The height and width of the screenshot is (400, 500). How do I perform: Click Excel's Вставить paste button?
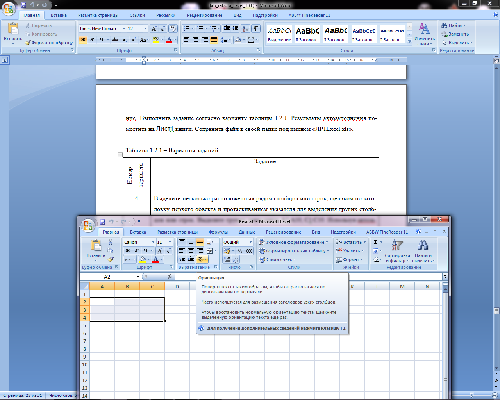96,250
